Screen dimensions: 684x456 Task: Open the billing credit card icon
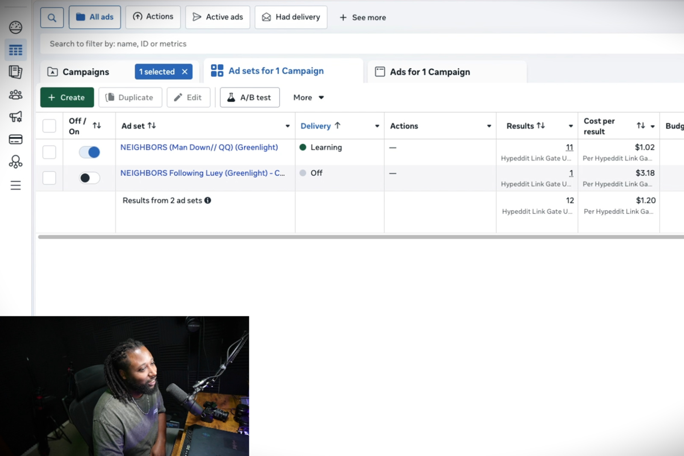(16, 139)
